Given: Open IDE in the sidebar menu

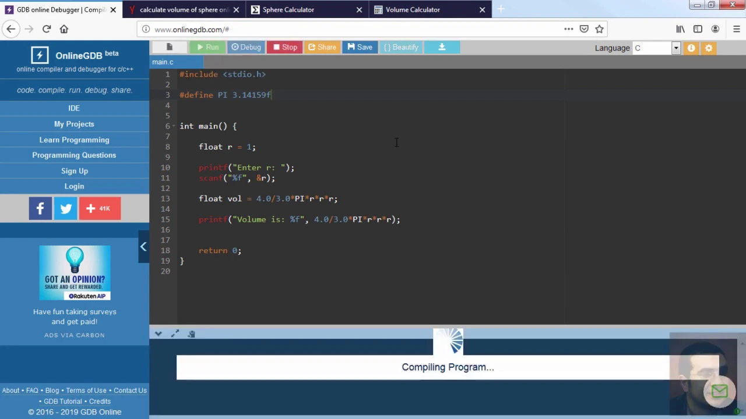Looking at the screenshot, I should (x=74, y=108).
